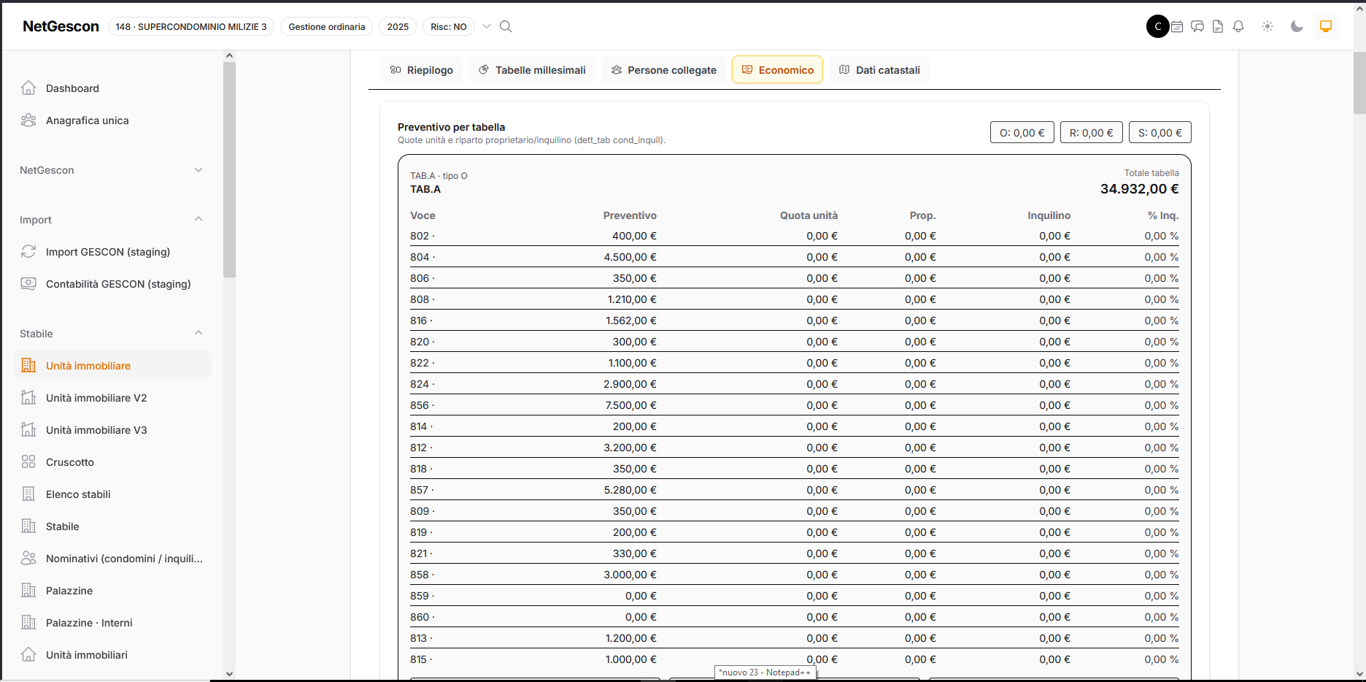
Task: Click the sidebar scroll down arrow
Action: pyautogui.click(x=229, y=674)
